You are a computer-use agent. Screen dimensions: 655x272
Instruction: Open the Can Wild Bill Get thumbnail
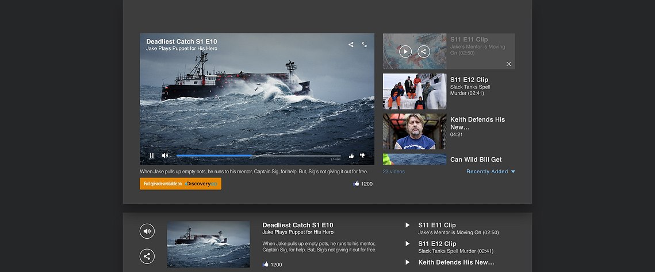coord(415,159)
